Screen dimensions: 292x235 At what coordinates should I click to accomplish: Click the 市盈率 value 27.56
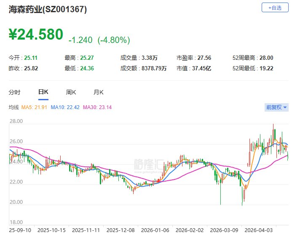pos(204,58)
